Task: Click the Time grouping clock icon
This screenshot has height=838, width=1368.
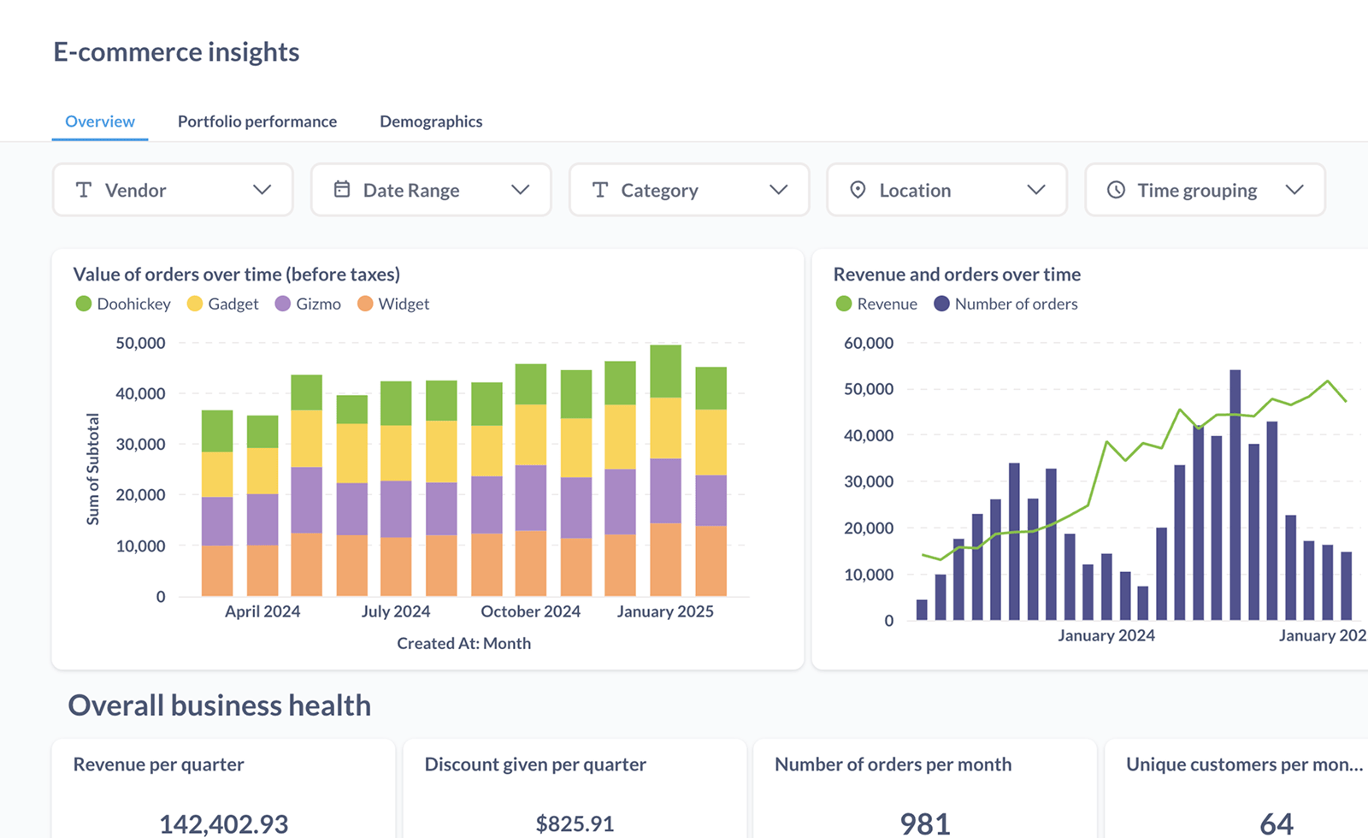Action: coord(1116,190)
